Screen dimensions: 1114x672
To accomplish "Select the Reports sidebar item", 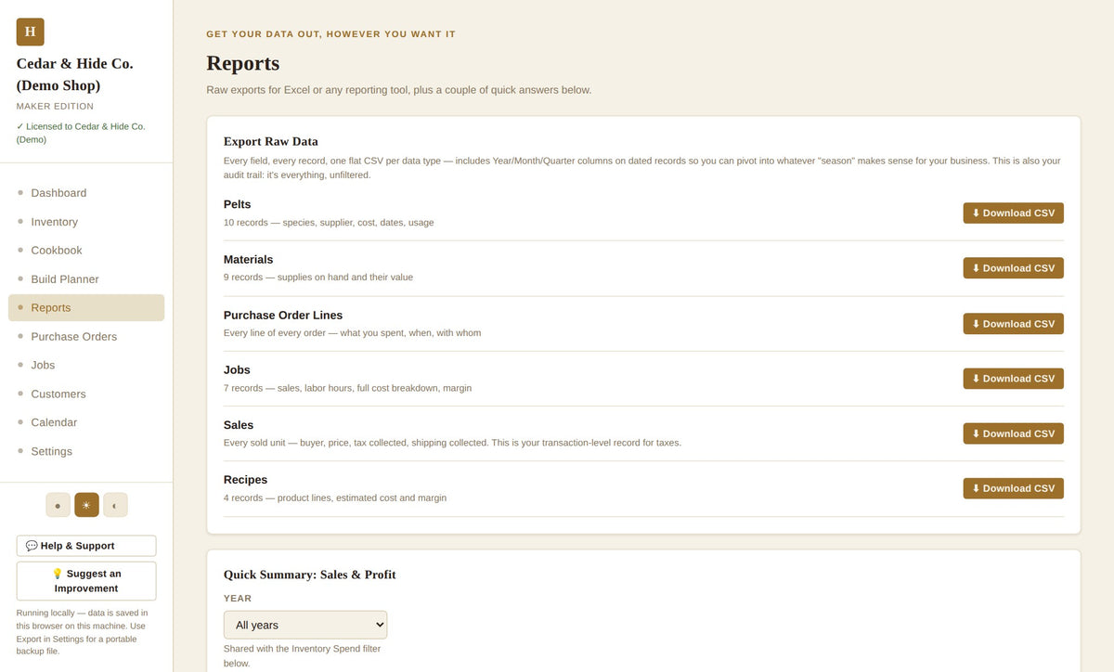I will pyautogui.click(x=86, y=308).
